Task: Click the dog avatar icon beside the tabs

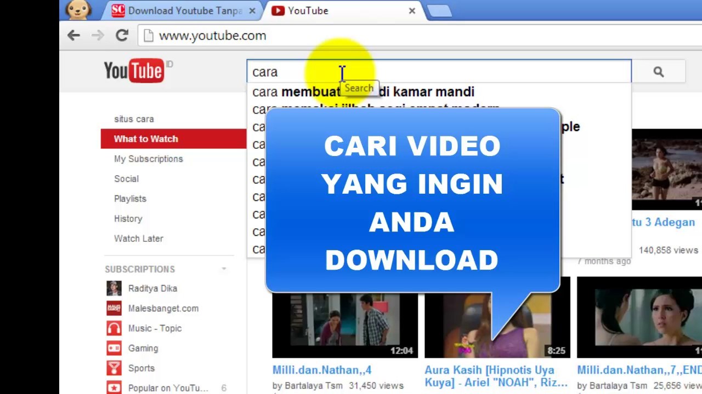Action: (x=78, y=9)
